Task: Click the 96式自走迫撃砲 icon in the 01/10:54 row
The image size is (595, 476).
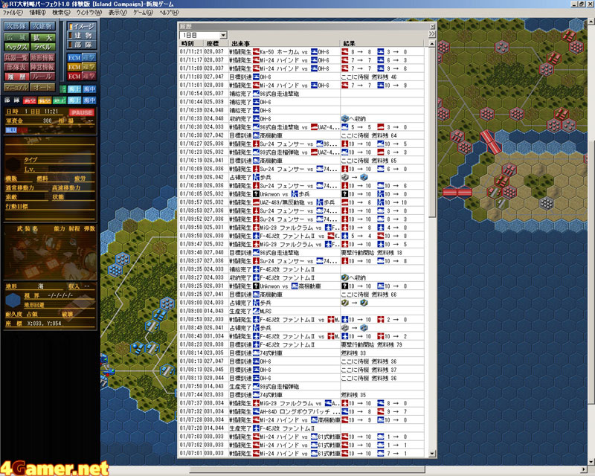Action: [256, 94]
